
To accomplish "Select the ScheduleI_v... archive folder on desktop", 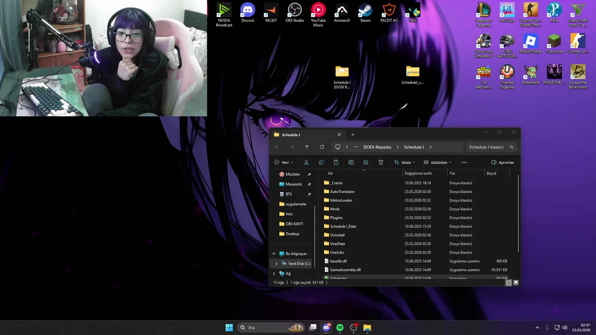I will pyautogui.click(x=413, y=75).
